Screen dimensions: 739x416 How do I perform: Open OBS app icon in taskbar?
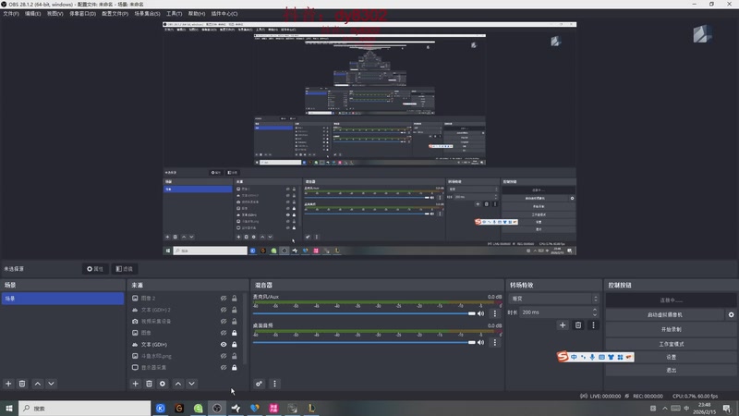pyautogui.click(x=217, y=408)
